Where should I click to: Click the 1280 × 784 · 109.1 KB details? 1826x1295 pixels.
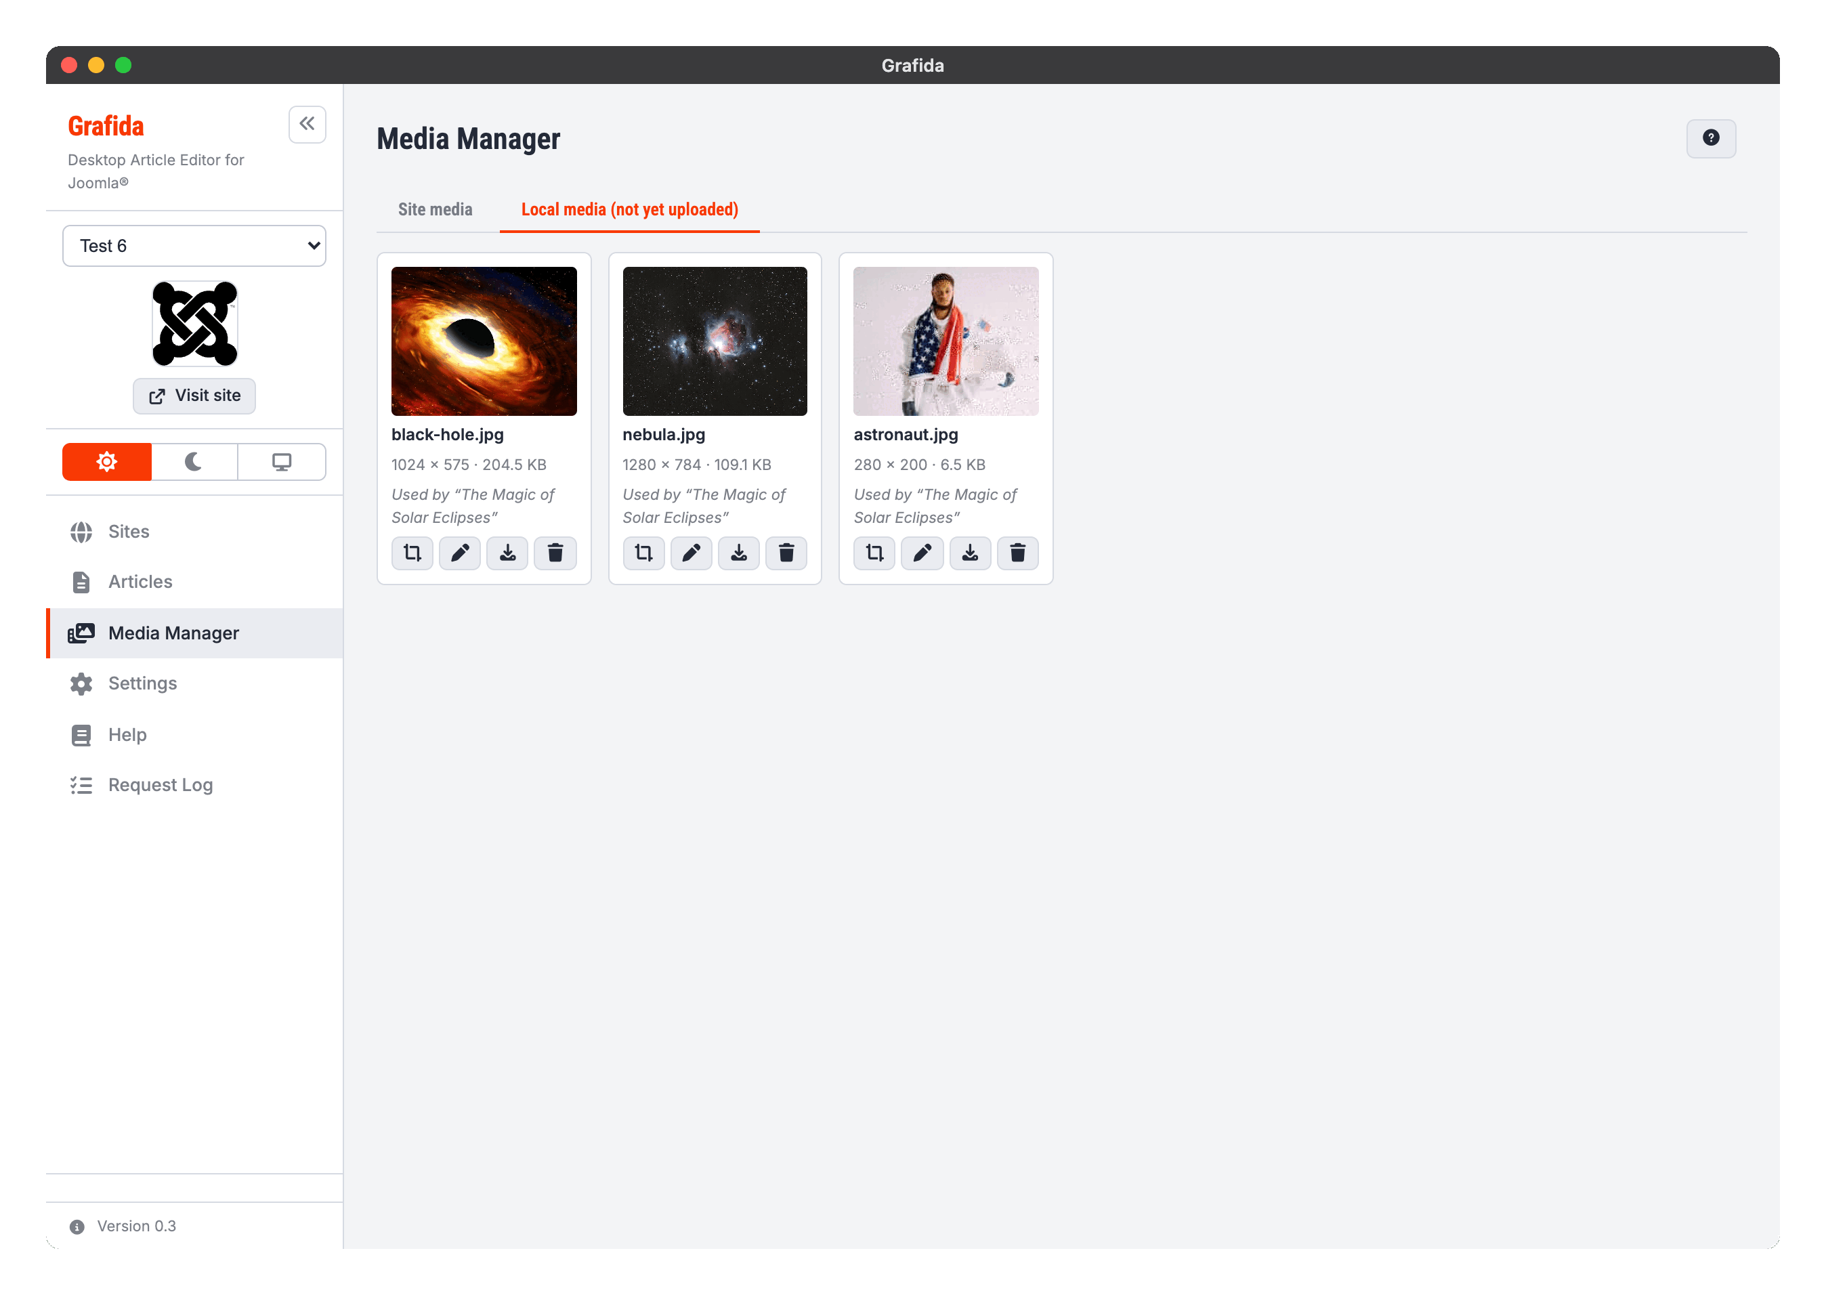click(697, 465)
